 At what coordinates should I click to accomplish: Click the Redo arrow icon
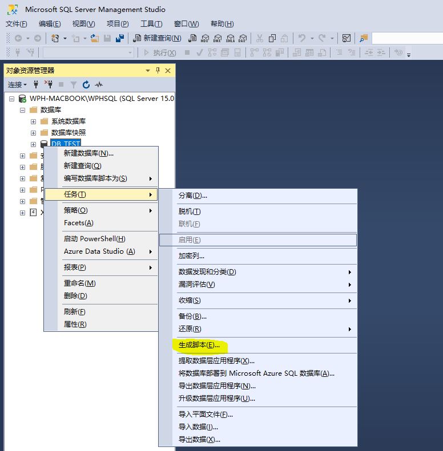point(322,38)
